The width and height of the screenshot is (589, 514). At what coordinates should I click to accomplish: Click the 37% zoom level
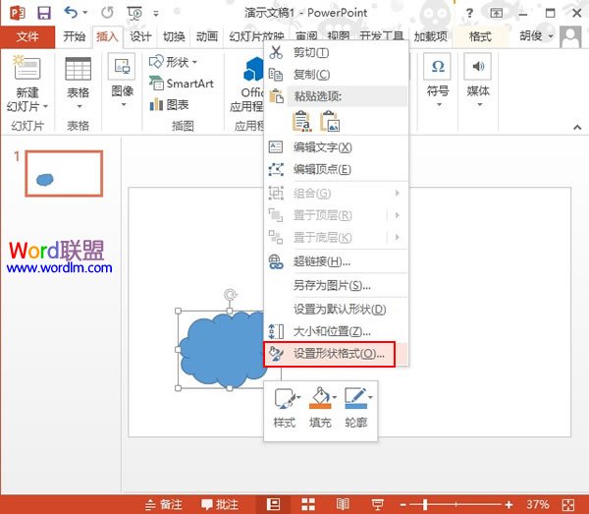point(538,504)
